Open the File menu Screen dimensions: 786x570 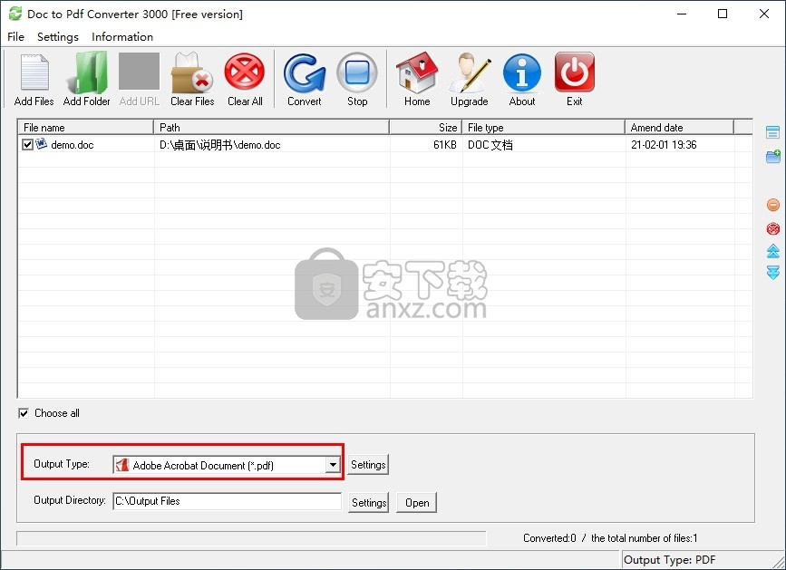click(x=15, y=37)
